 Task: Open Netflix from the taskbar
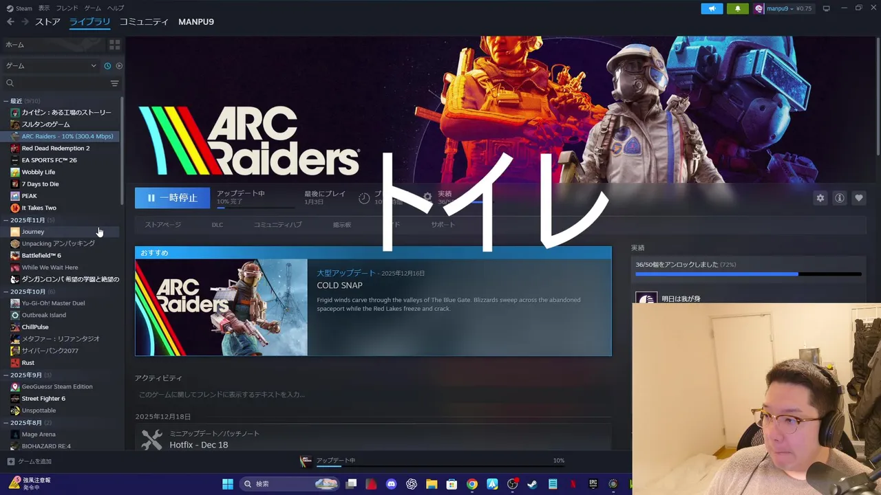(573, 484)
